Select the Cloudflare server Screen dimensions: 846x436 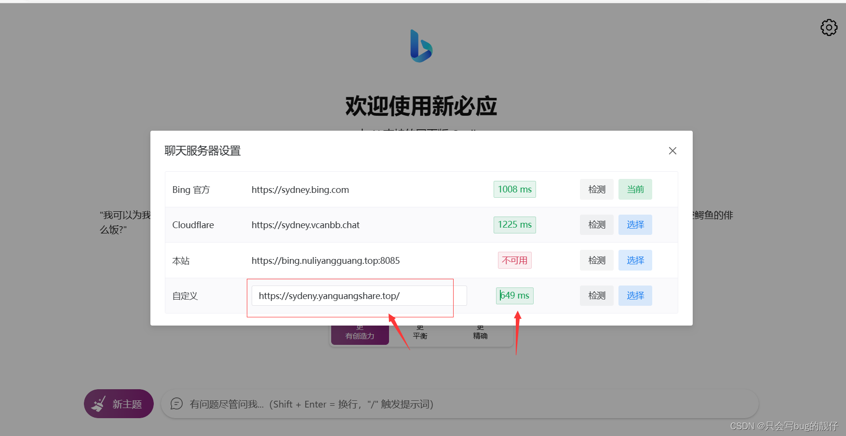click(x=635, y=225)
